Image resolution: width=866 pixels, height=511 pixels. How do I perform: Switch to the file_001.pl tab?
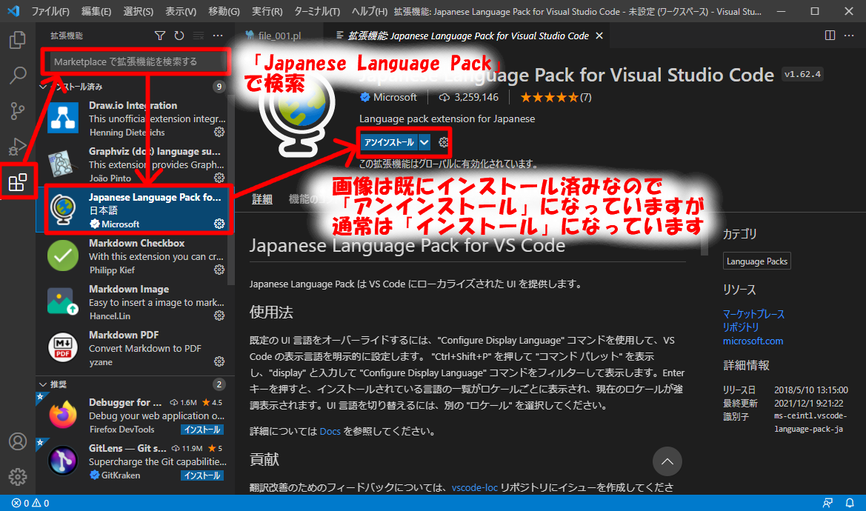tap(280, 36)
